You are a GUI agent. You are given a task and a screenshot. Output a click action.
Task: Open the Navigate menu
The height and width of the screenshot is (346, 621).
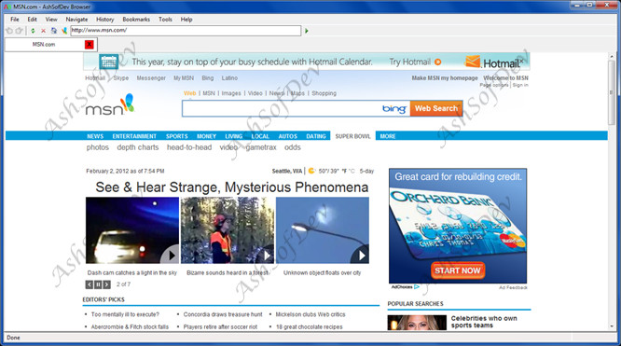76,19
